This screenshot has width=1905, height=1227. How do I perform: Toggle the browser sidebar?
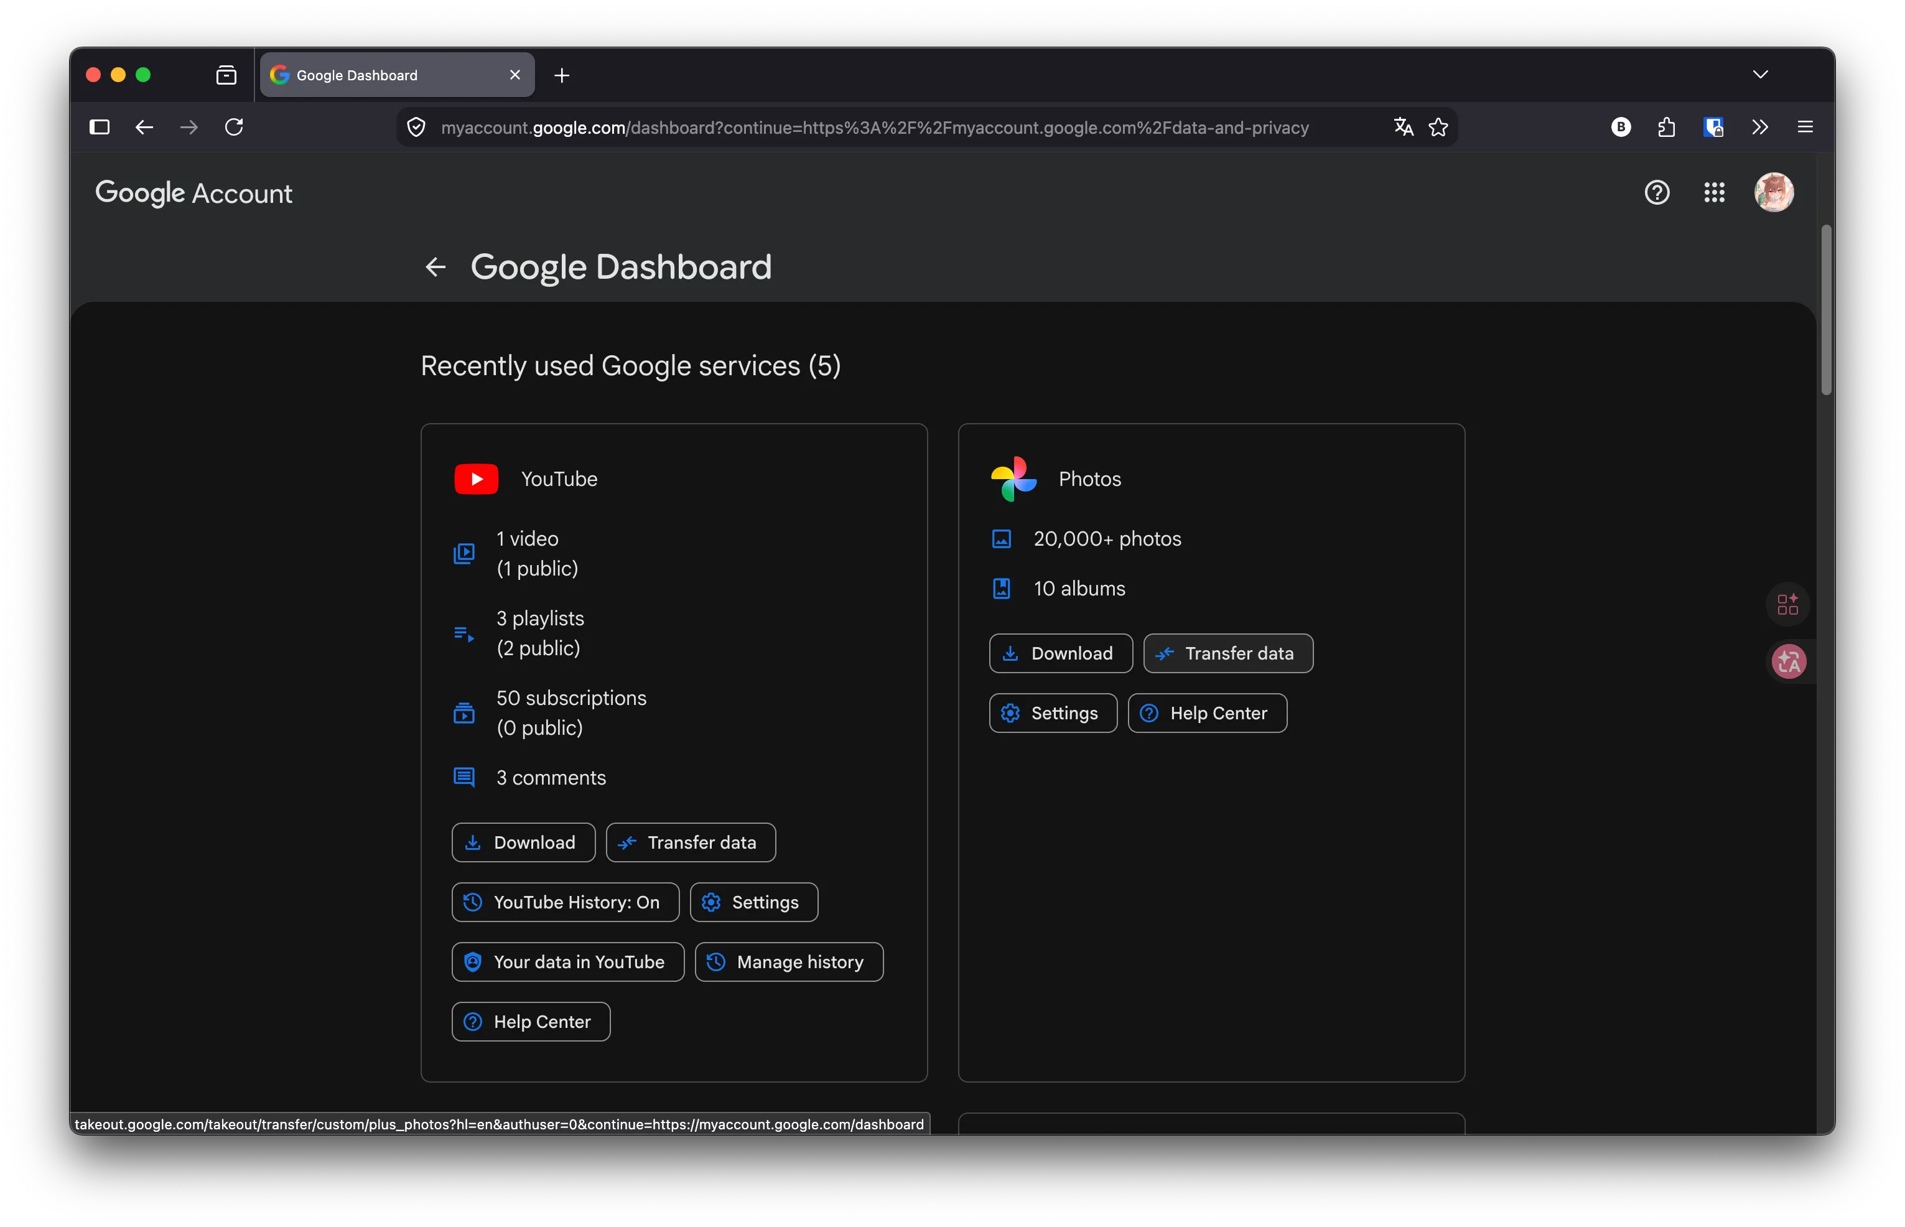click(x=100, y=128)
